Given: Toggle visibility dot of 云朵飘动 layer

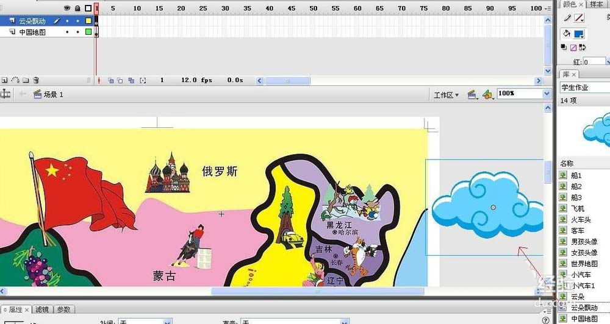Looking at the screenshot, I should pyautogui.click(x=67, y=21).
